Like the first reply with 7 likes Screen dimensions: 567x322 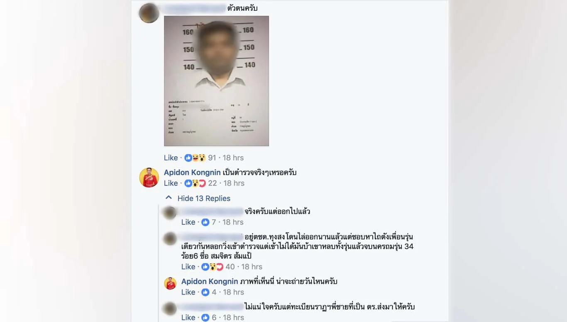[188, 222]
